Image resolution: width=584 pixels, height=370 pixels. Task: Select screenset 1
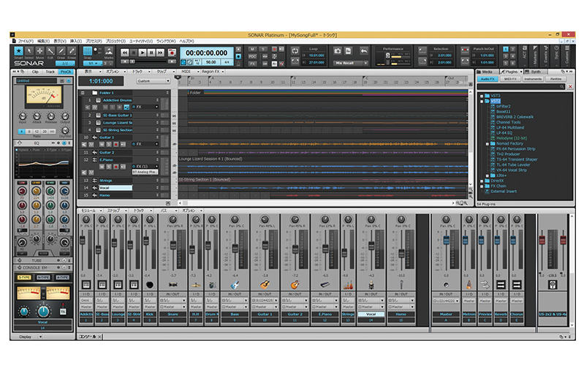(x=505, y=49)
